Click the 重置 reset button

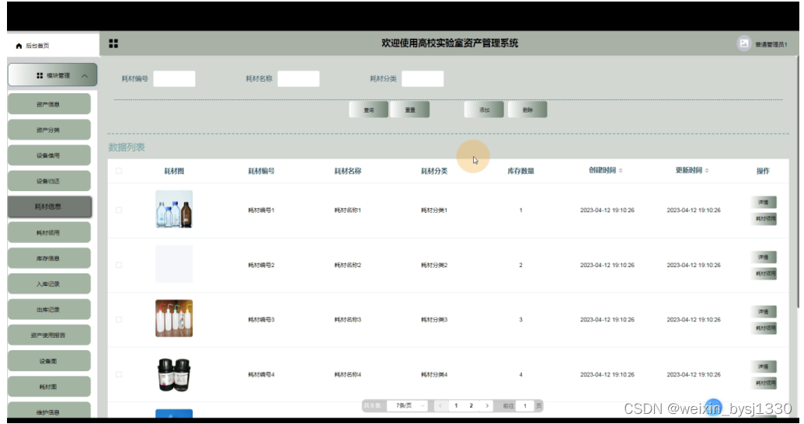409,109
